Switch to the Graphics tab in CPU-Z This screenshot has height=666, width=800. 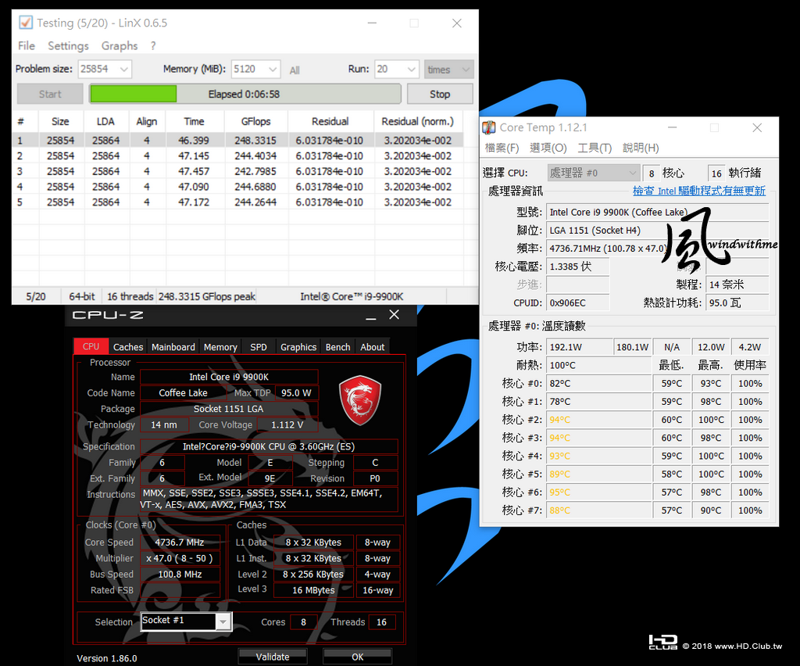(x=298, y=347)
